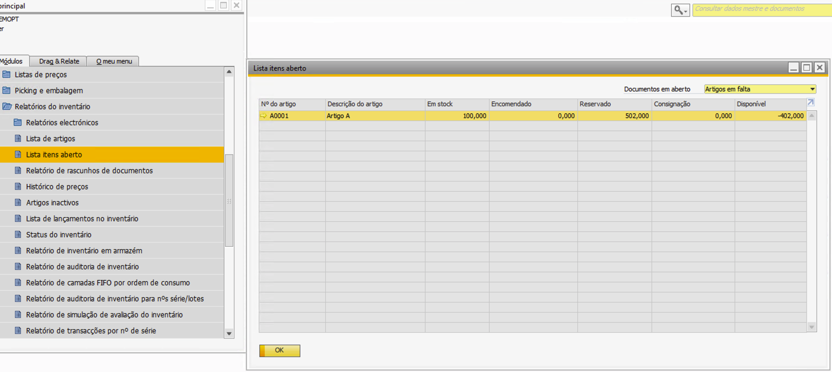
Task: Open the Histórico de preços report
Action: pos(57,187)
